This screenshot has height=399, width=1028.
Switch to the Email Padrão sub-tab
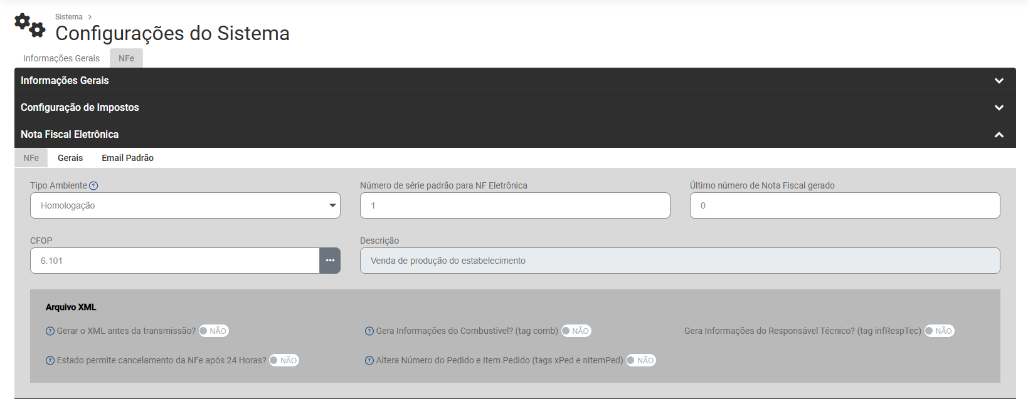click(127, 158)
